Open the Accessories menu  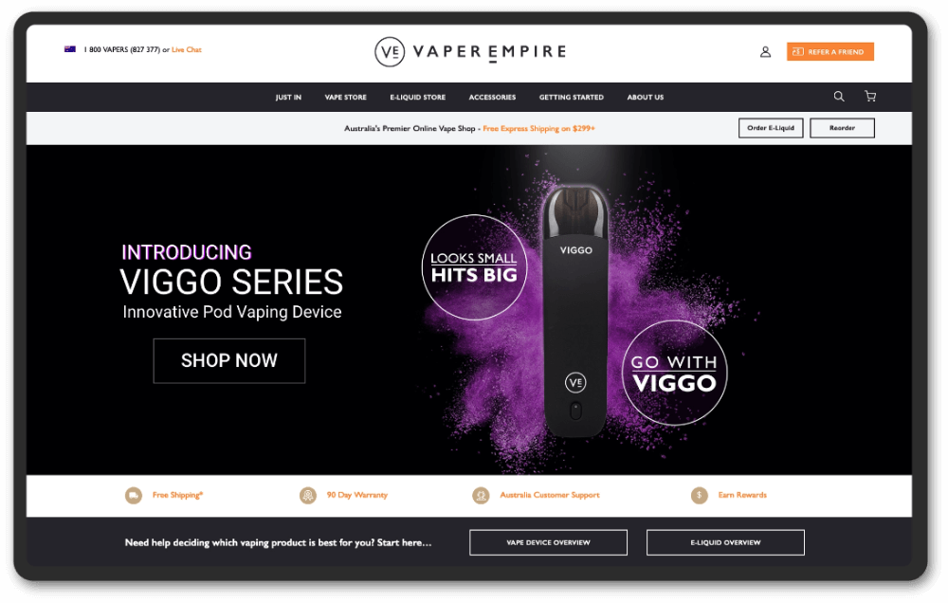492,98
